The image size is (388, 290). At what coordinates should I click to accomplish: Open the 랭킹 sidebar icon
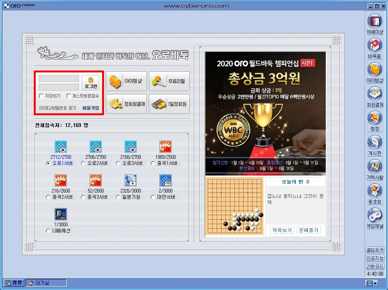375,118
